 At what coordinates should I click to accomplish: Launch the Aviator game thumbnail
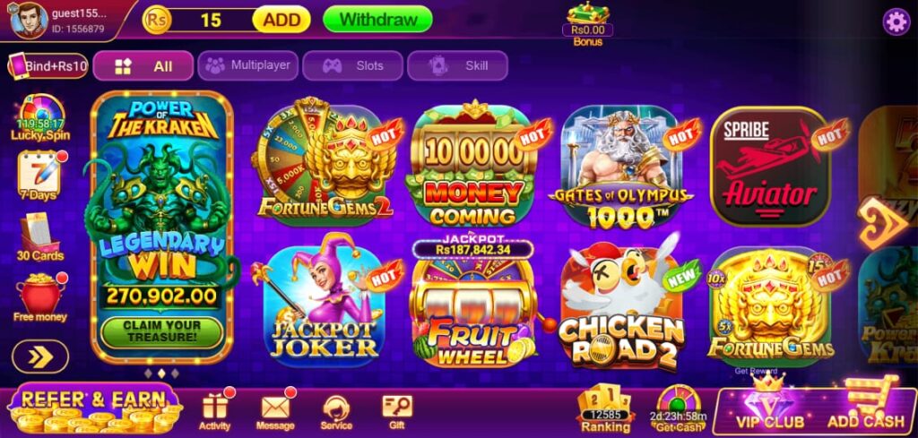770,166
